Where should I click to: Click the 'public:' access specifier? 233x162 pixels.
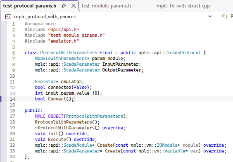point(33,111)
